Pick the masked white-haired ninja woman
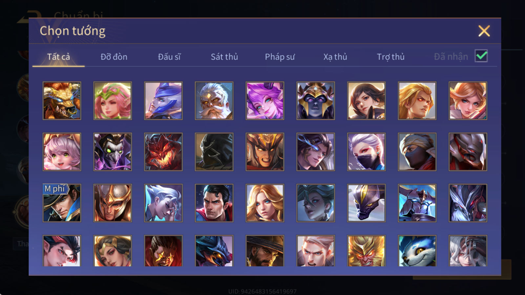The height and width of the screenshot is (295, 525). (x=366, y=152)
